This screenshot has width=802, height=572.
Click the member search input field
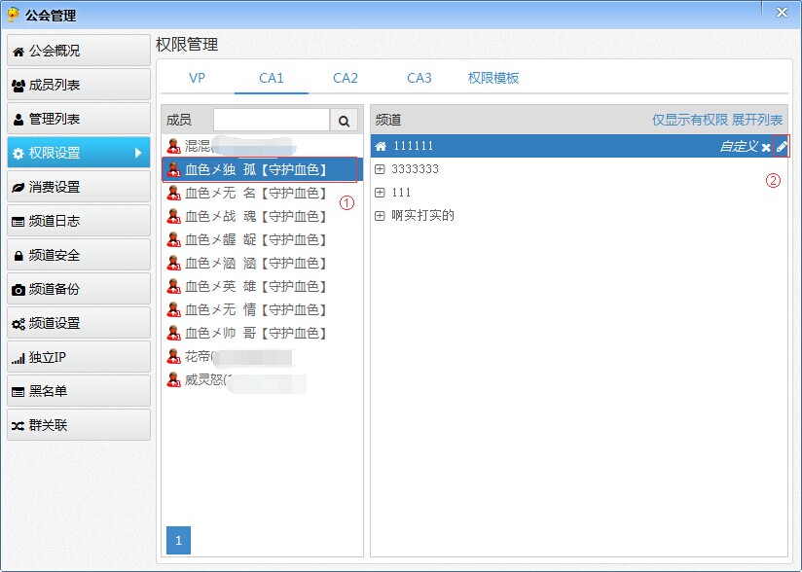272,120
